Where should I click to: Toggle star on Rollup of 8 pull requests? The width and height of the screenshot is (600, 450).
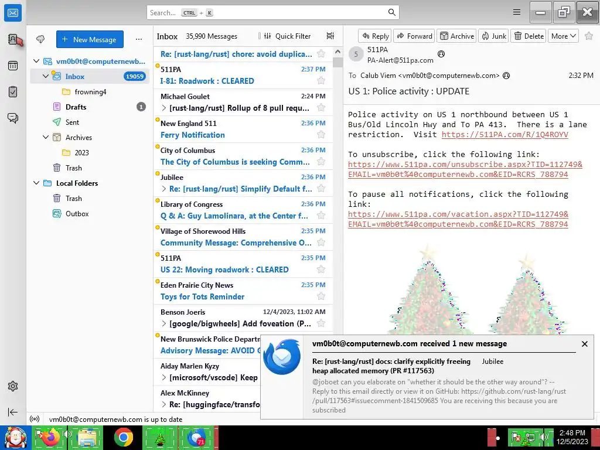point(321,108)
